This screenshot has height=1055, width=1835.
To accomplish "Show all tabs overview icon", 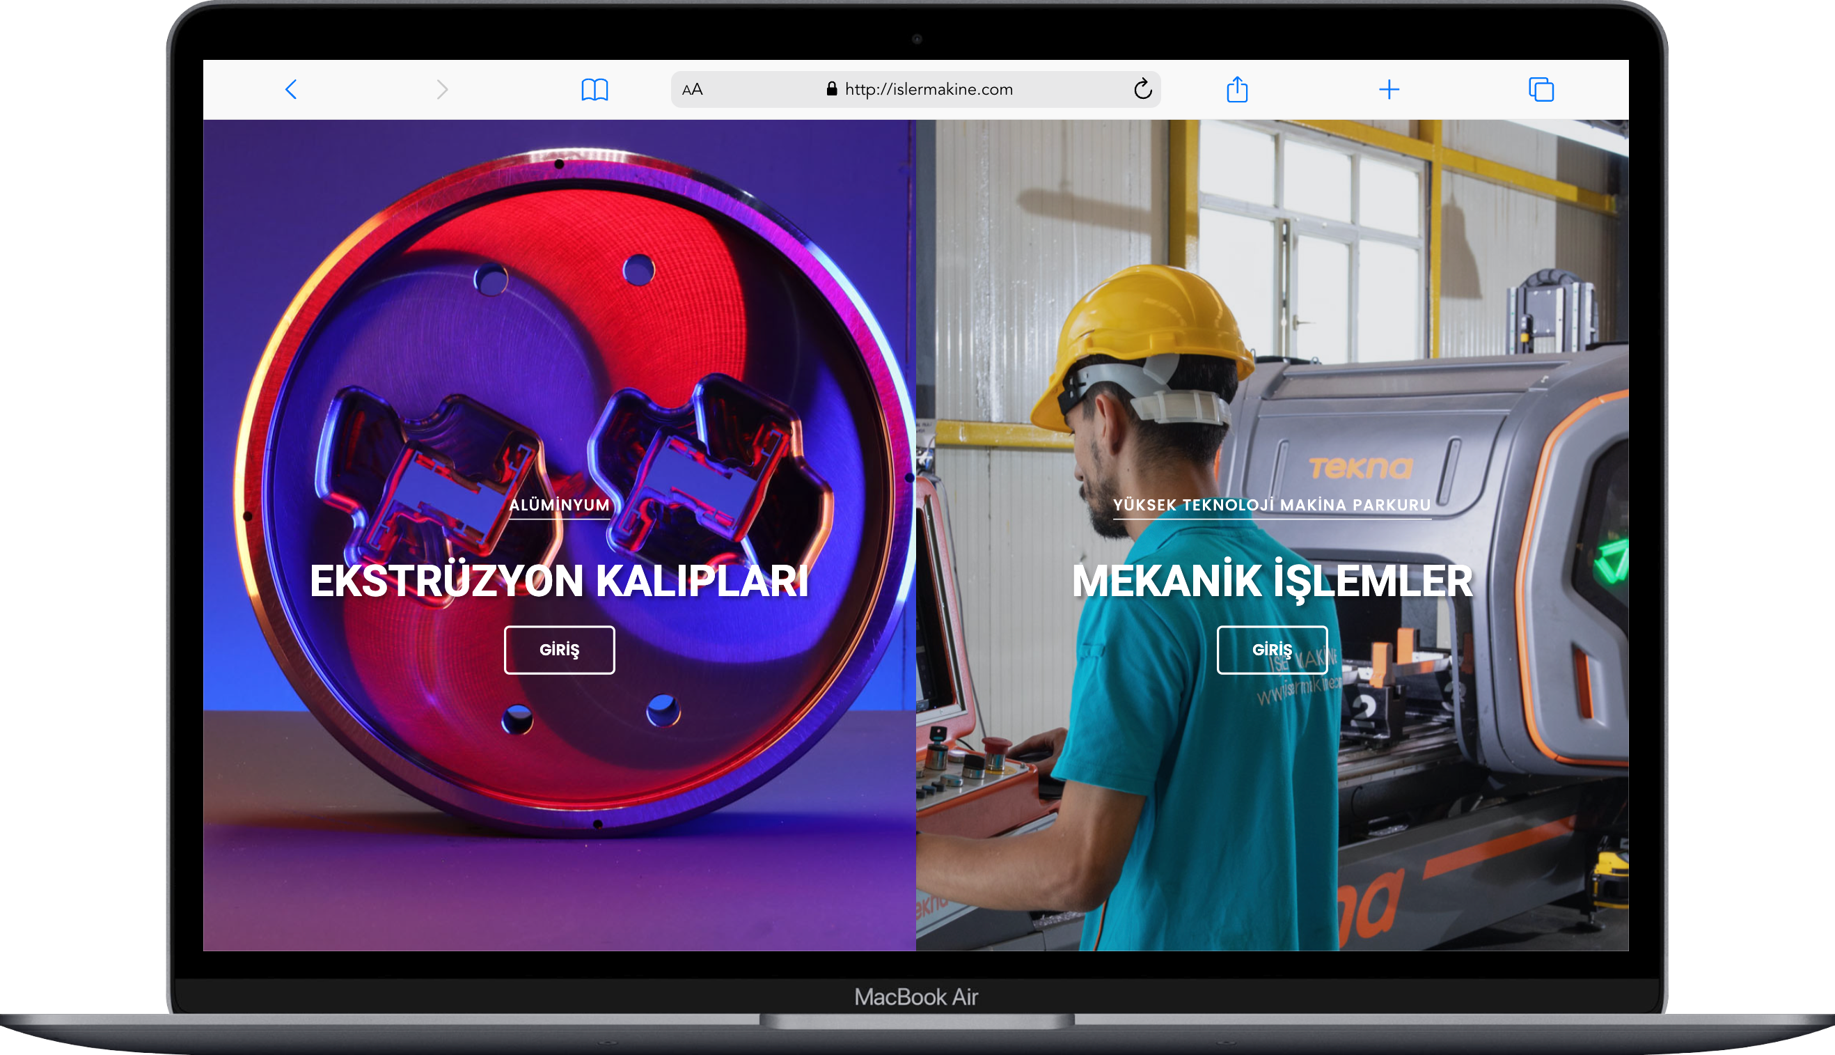I will 1541,90.
